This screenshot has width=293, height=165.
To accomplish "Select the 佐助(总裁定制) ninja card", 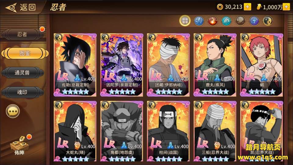I will [x=75, y=65].
